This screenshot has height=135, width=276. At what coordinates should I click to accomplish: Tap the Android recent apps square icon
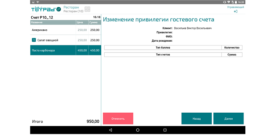pyautogui.click(x=165, y=130)
